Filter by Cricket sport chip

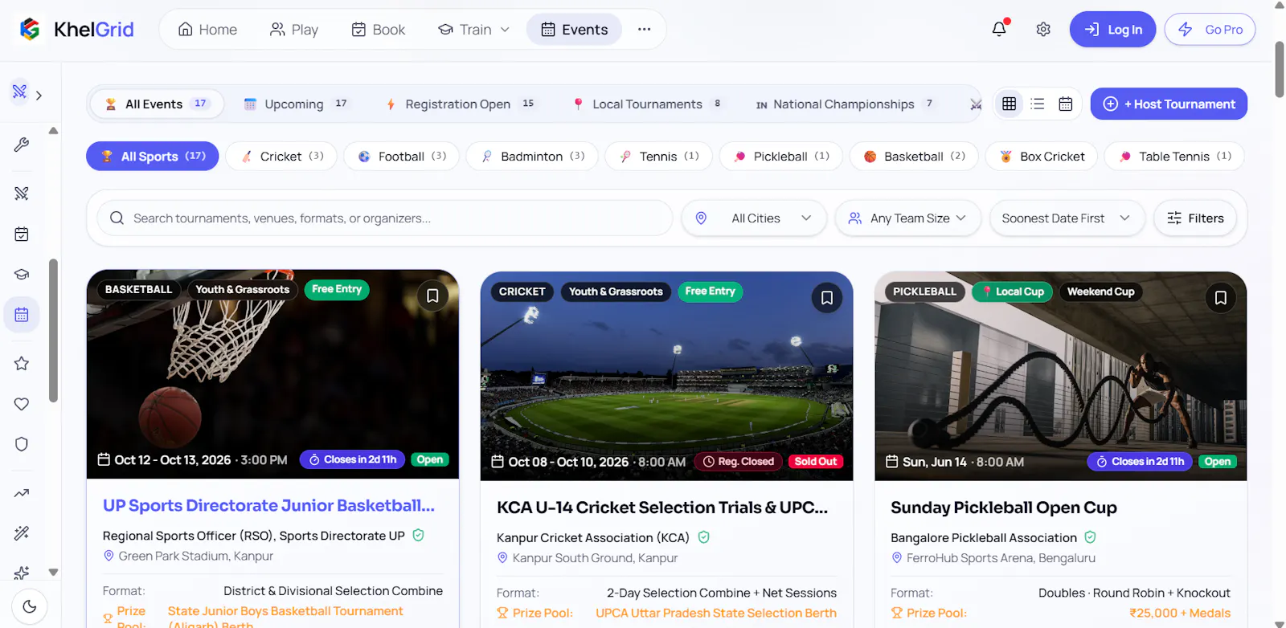pos(282,157)
